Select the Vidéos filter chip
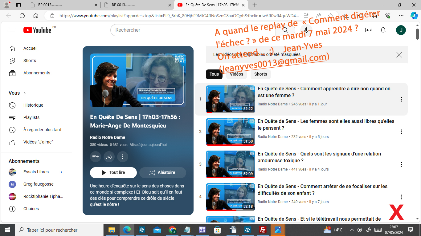Image resolution: width=421 pixels, height=236 pixels. (236, 74)
